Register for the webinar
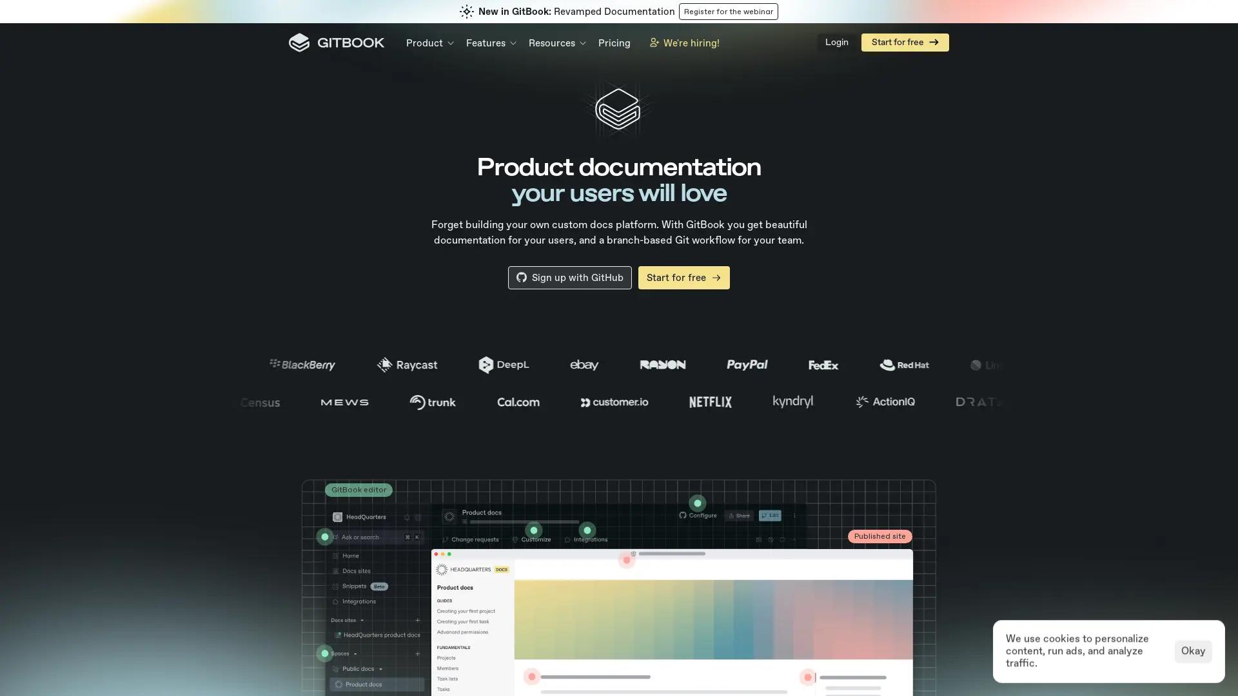The image size is (1238, 696). pyautogui.click(x=728, y=12)
